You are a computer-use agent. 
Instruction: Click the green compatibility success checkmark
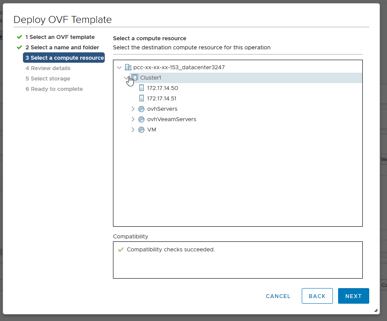coord(121,250)
